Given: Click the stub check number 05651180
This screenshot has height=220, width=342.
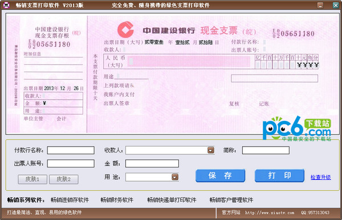Looking at the screenshot, I should point(49,44).
